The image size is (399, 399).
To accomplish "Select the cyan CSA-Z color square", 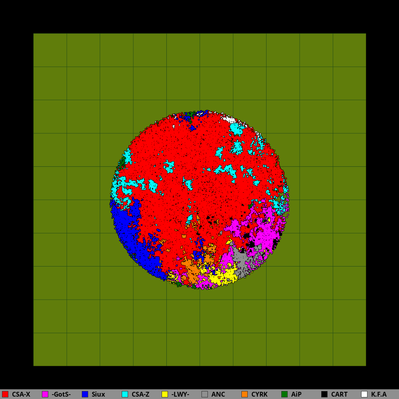I will pos(125,394).
